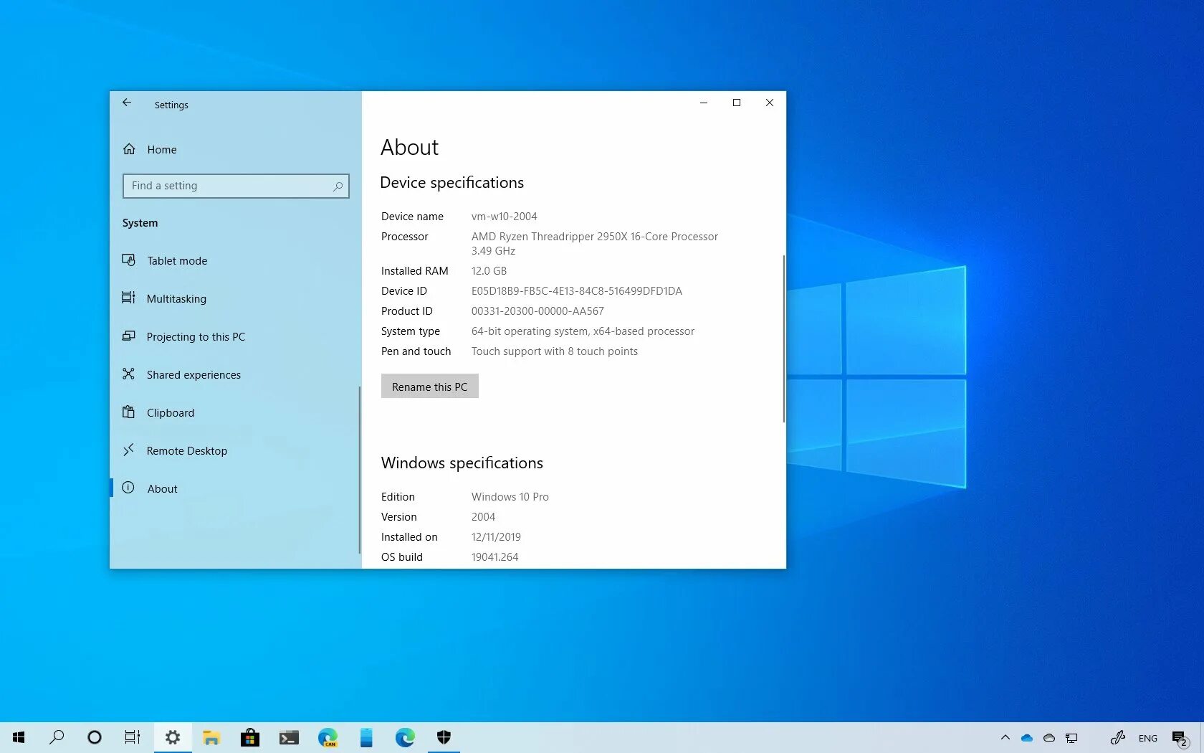Select the About entry in the sidebar
Image resolution: width=1204 pixels, height=753 pixels.
click(x=162, y=488)
